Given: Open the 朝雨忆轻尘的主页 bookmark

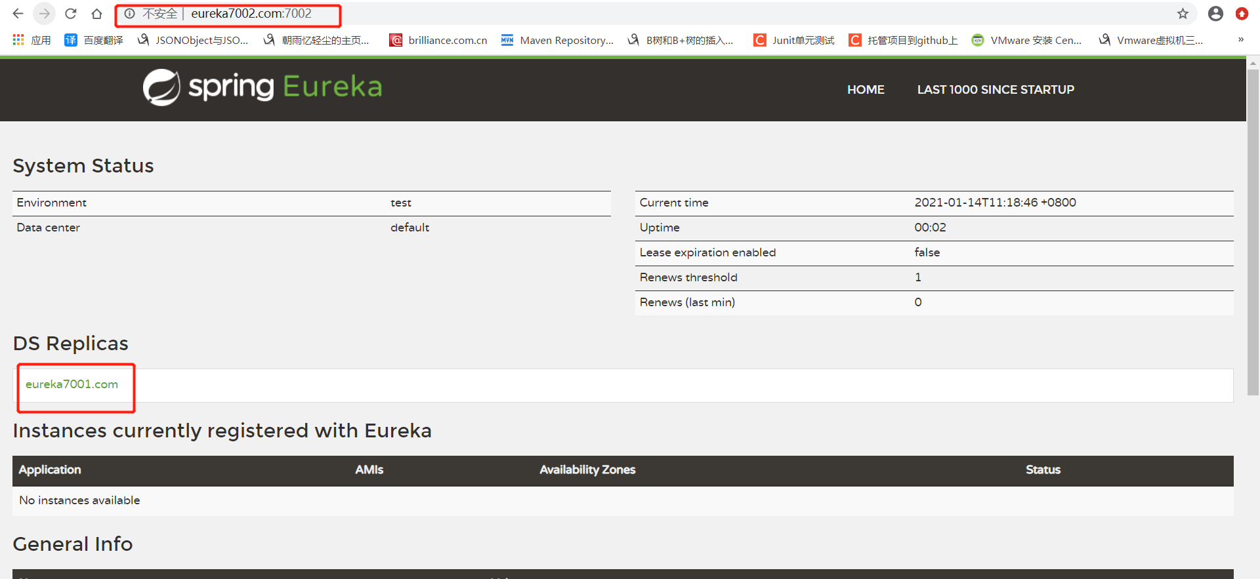Looking at the screenshot, I should pyautogui.click(x=316, y=40).
